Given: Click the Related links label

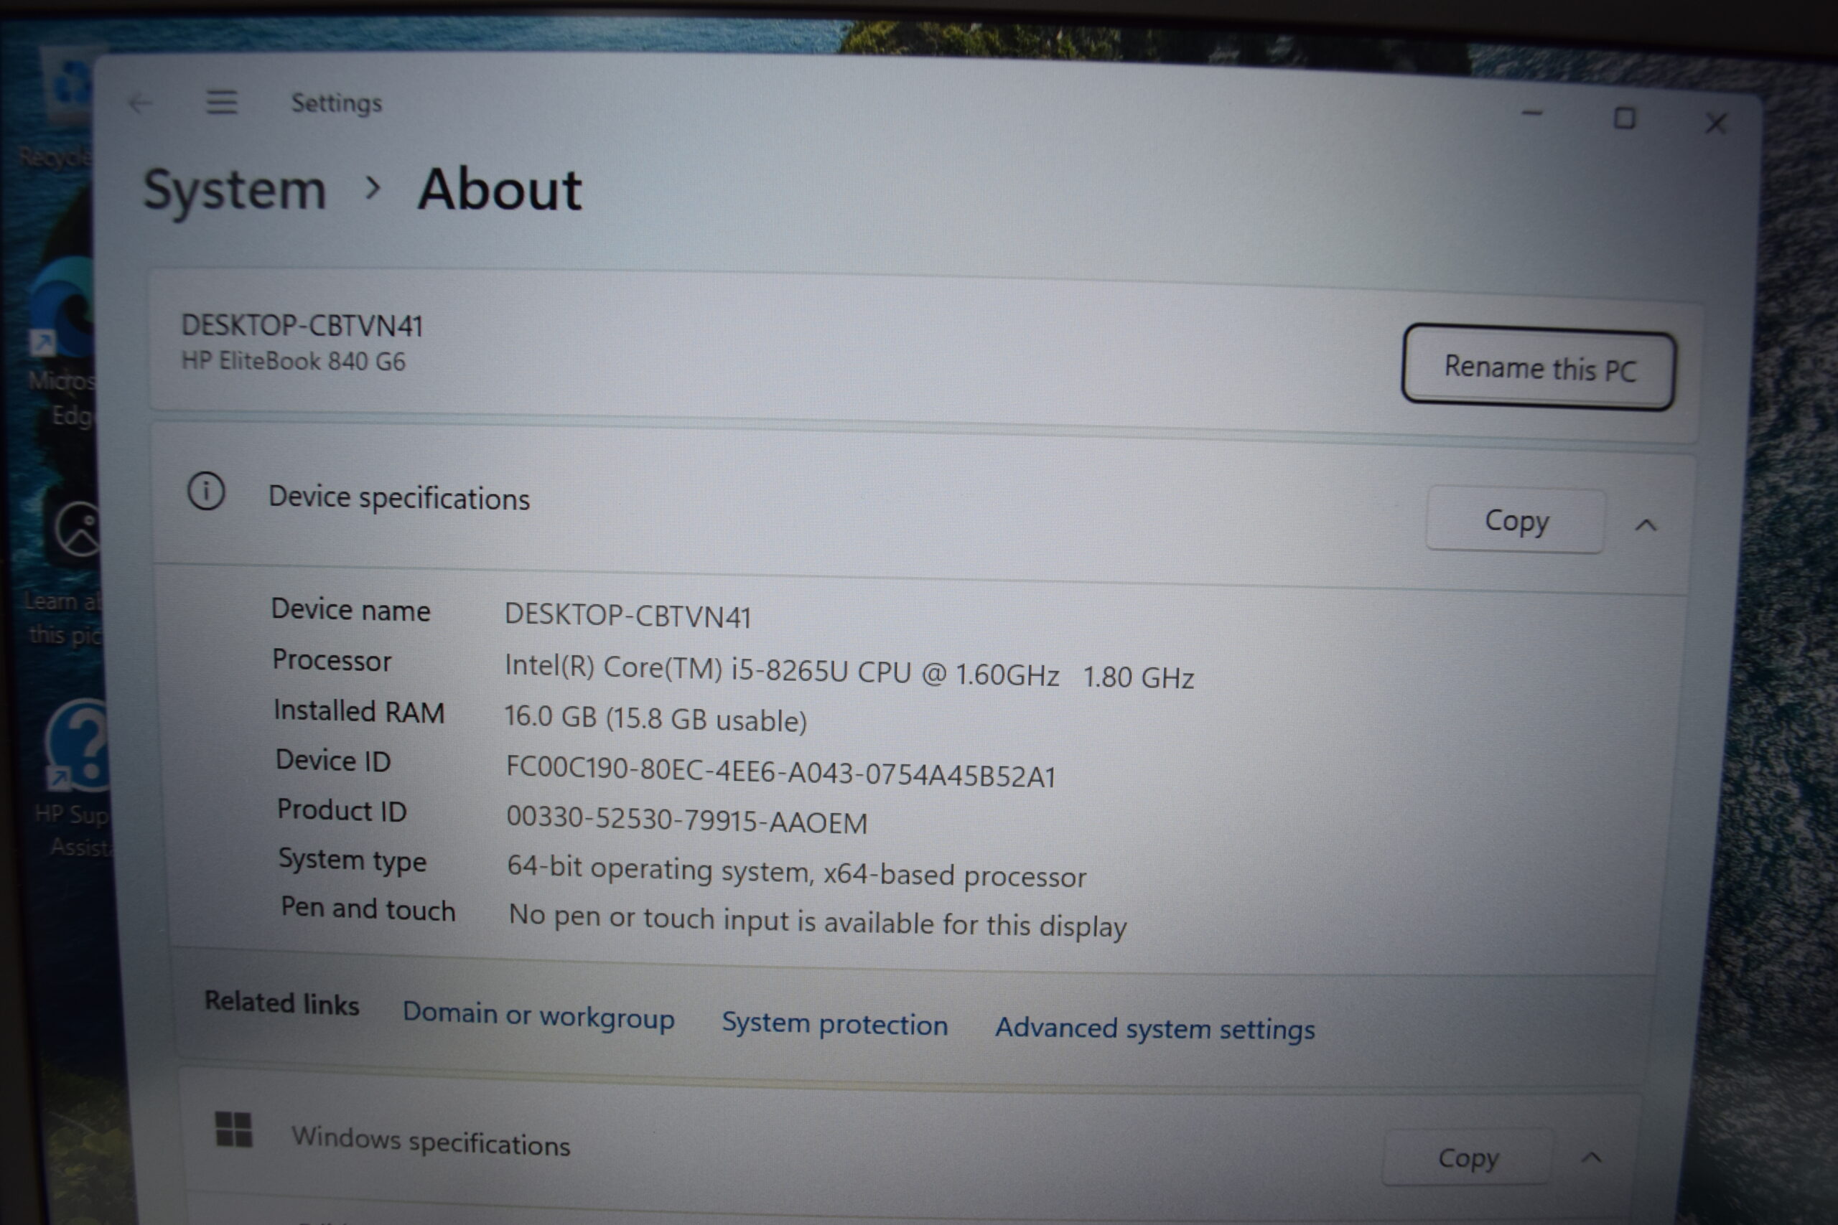Looking at the screenshot, I should 281,1003.
